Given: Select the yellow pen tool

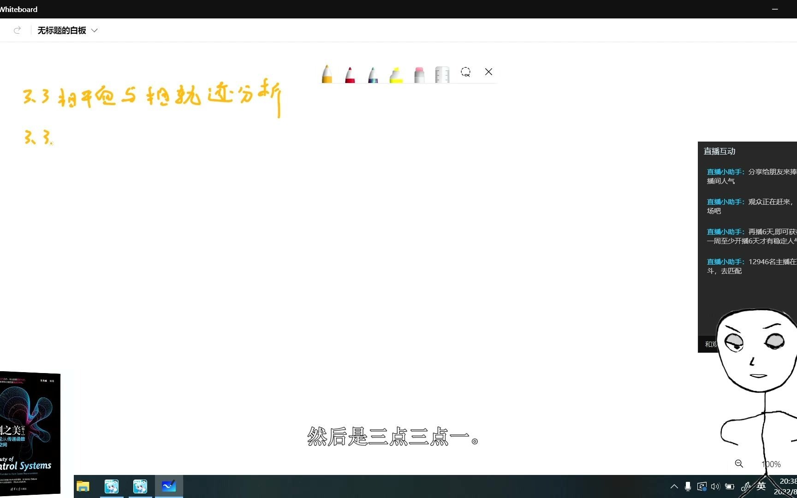Looking at the screenshot, I should click(x=327, y=74).
